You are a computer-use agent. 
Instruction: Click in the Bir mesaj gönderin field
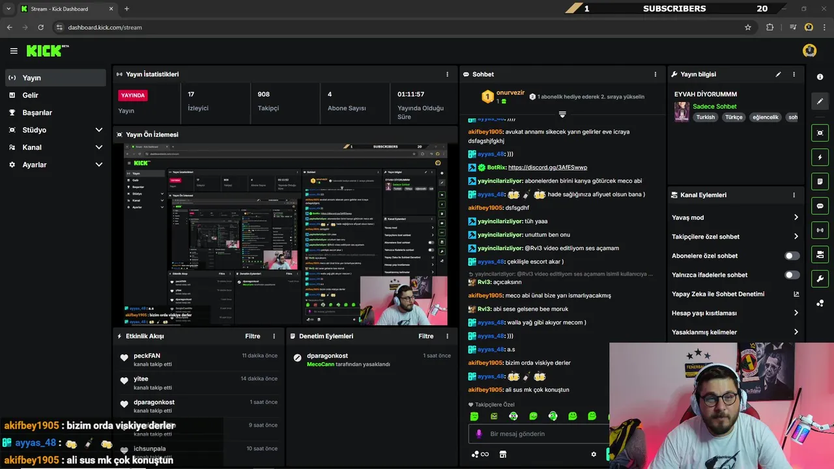[539, 434]
